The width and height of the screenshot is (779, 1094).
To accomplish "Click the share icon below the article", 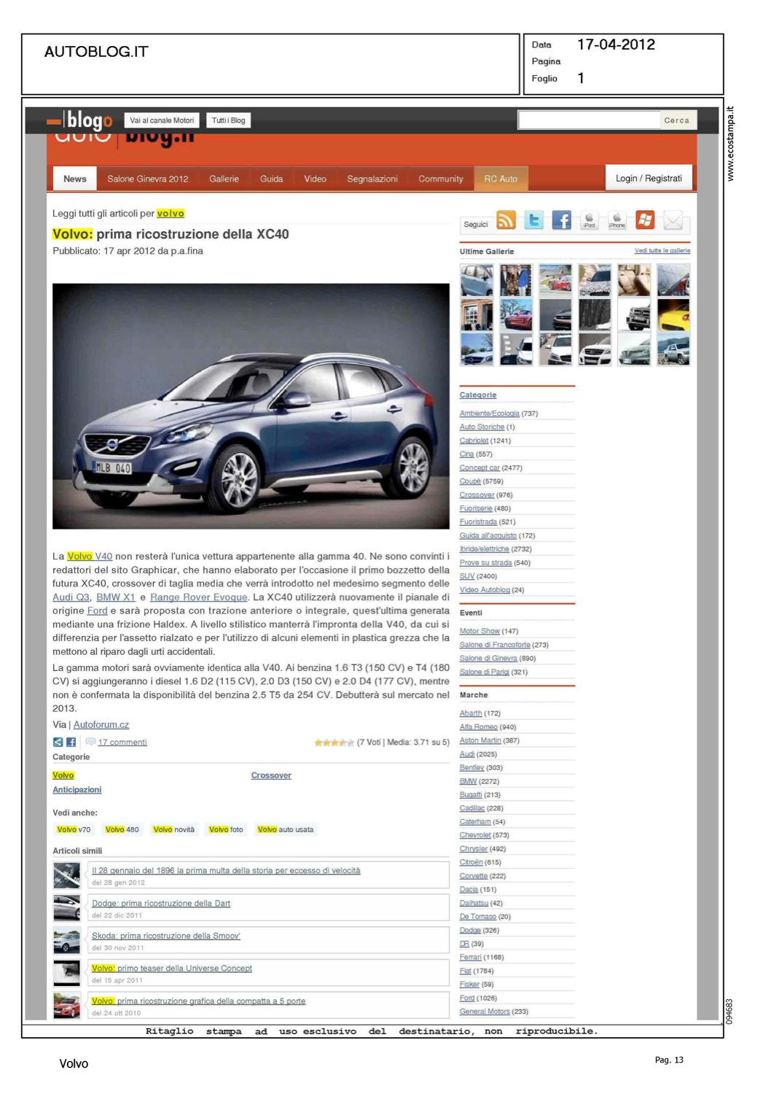I will coord(58,742).
